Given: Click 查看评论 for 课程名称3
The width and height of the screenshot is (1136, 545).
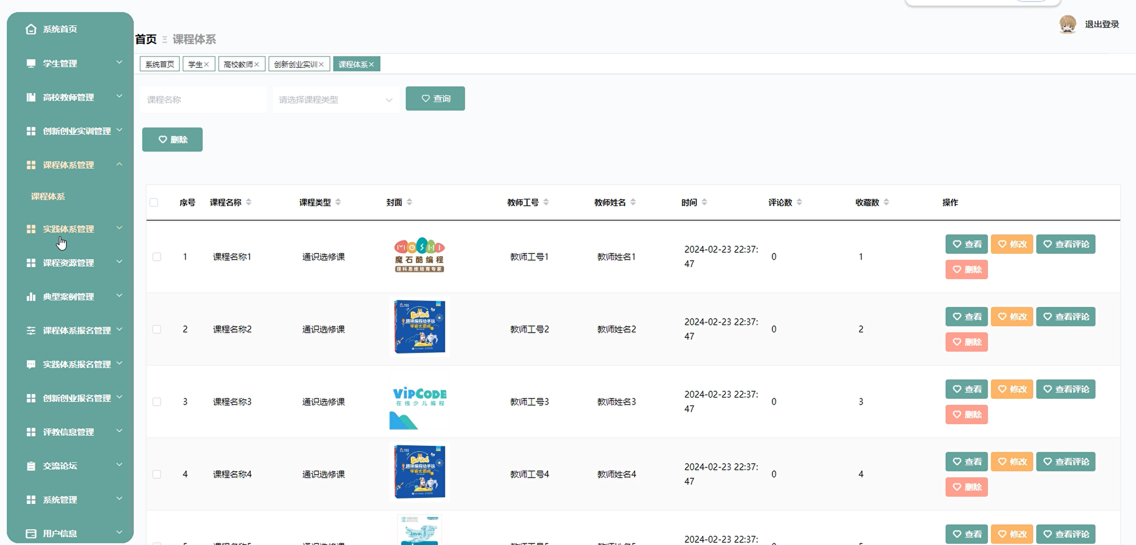Looking at the screenshot, I should (1066, 389).
